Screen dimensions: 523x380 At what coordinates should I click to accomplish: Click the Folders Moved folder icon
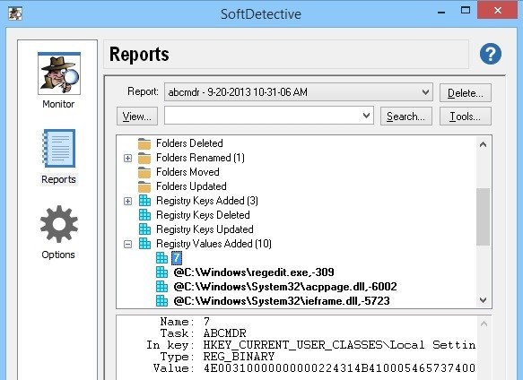(144, 172)
